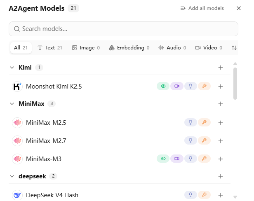254x201 pixels.
Task: Click the scrollbar up arrow
Action: [235, 64]
